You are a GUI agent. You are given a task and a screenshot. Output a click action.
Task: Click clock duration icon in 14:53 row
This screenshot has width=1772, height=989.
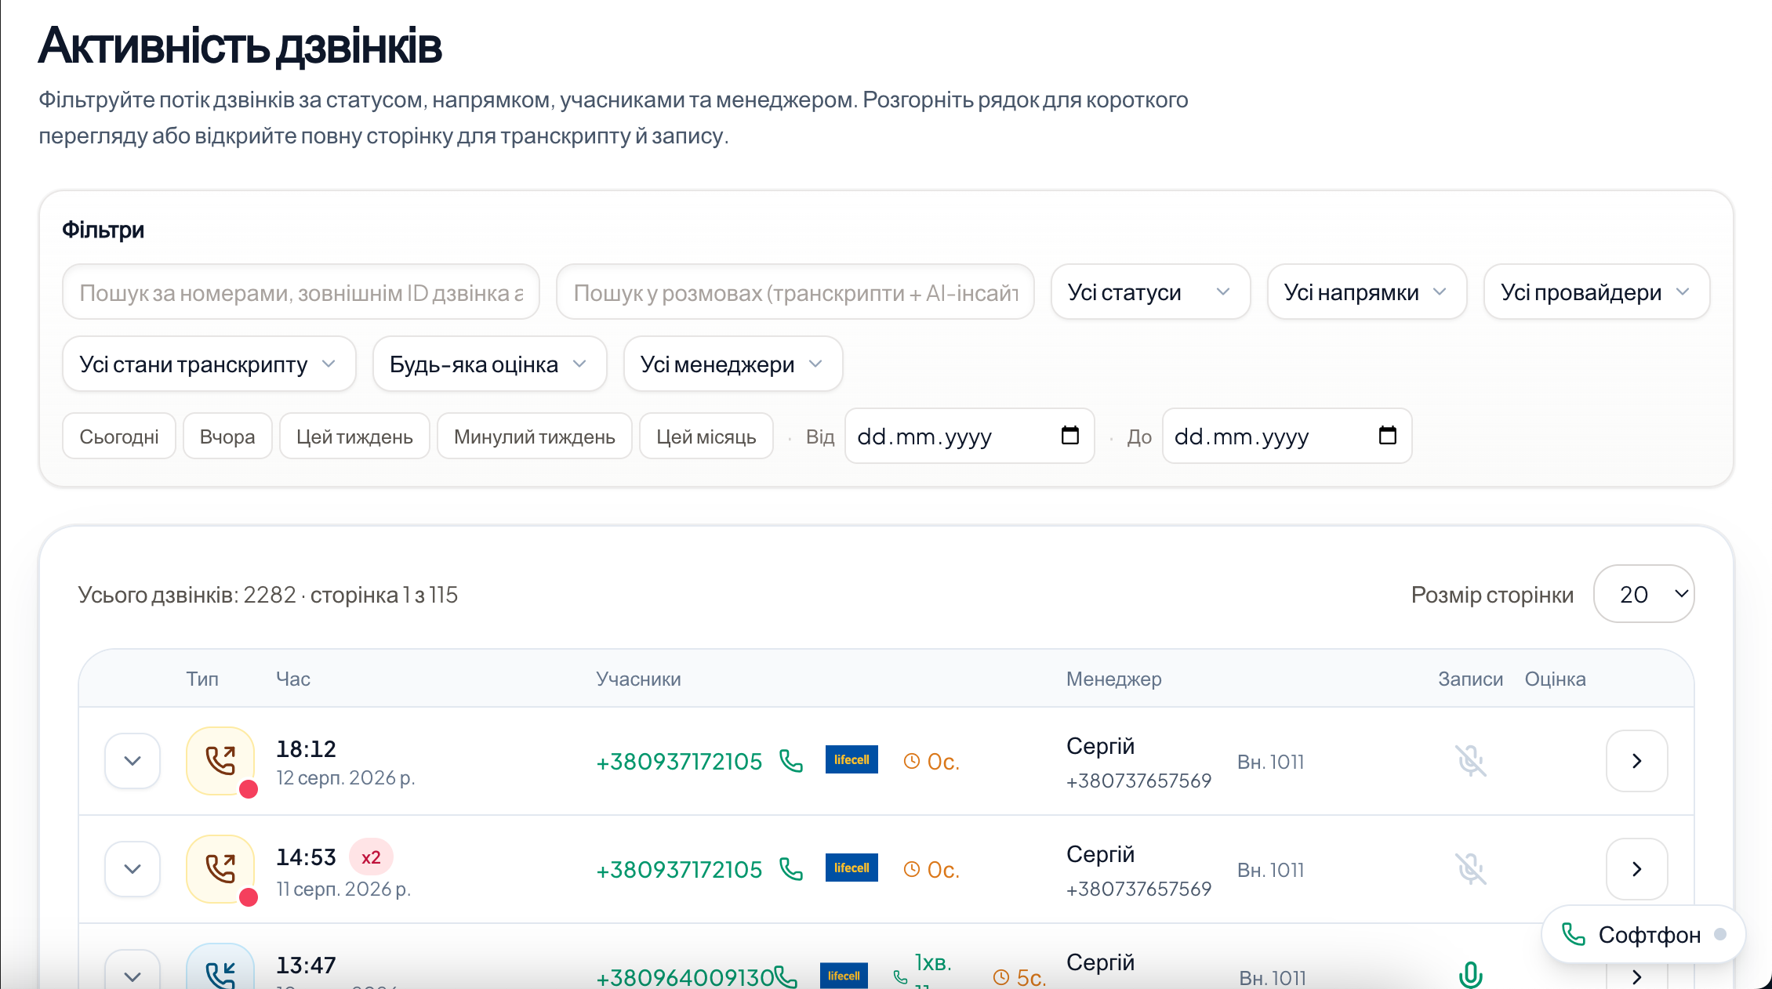(911, 869)
